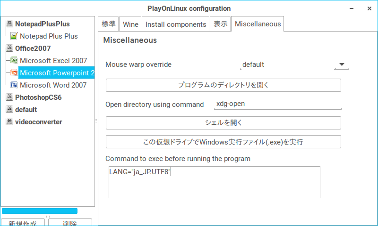Select Microsoft Powerpoint shortcut entry
This screenshot has height=226, width=378.
click(57, 73)
